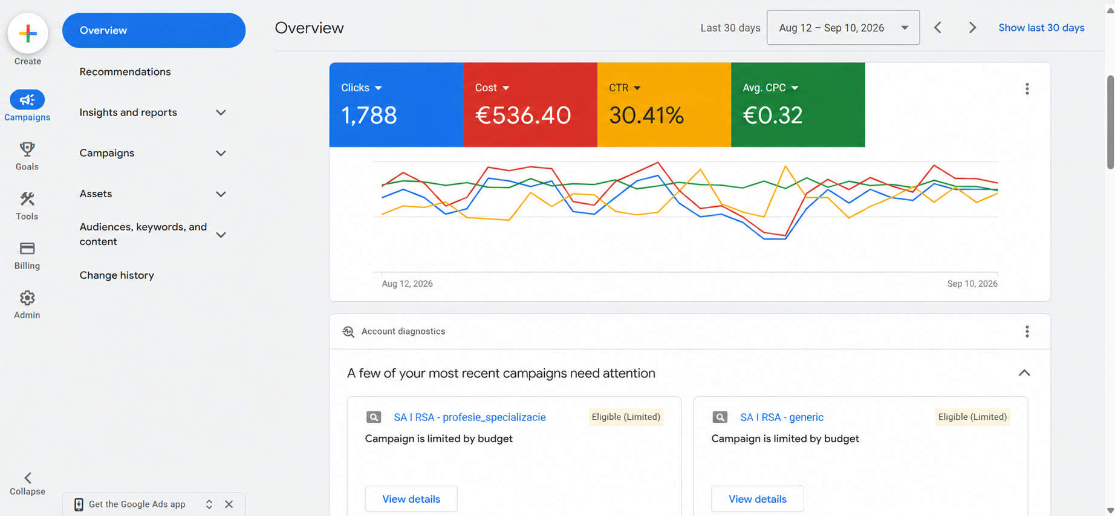Viewport: 1115px width, 516px height.
Task: Select the green Avg. CPC scorecard
Action: (x=798, y=105)
